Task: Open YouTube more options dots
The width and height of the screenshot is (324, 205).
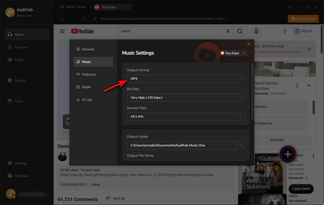Action: (x=285, y=31)
